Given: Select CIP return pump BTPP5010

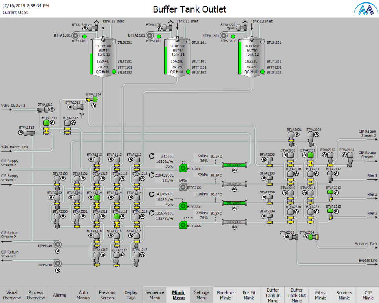Looking at the screenshot, I should pos(57,263).
